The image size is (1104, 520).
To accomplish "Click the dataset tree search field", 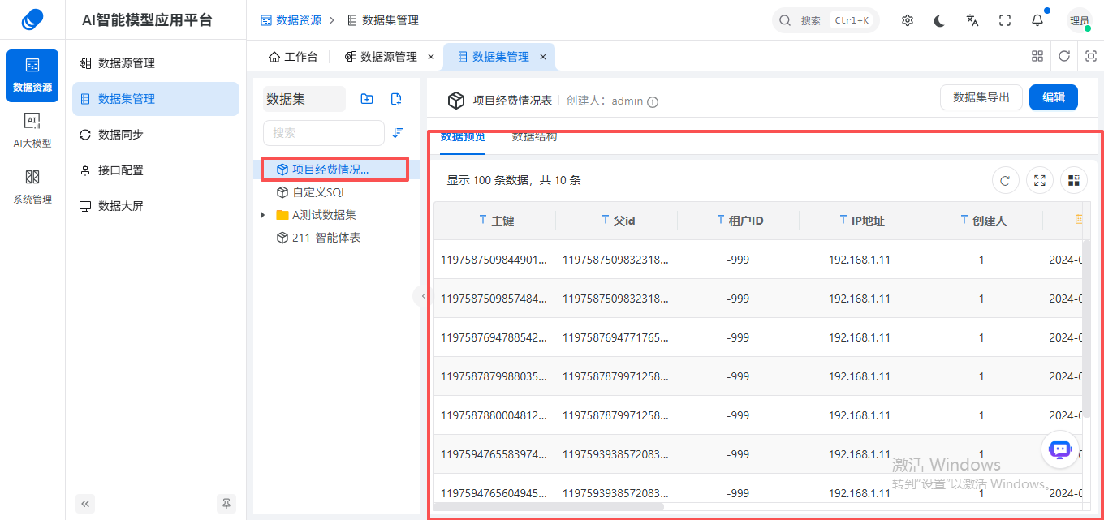I will (324, 133).
